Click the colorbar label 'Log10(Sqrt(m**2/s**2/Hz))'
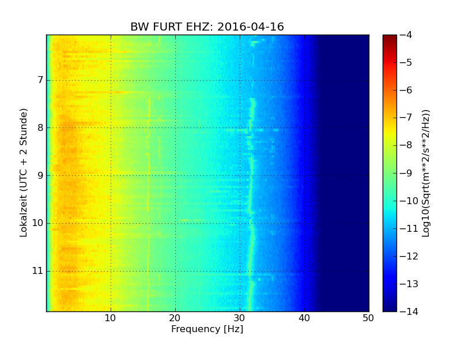Screen dimensions: 461x346 click(426, 174)
